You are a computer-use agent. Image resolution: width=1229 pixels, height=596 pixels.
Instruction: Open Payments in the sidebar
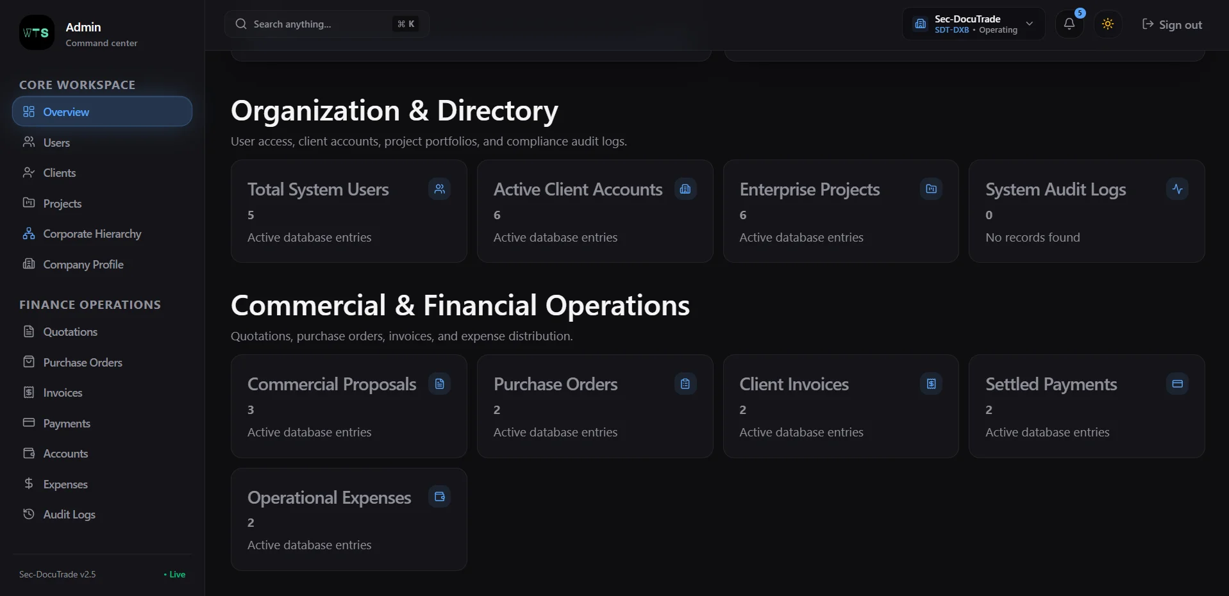(102, 423)
